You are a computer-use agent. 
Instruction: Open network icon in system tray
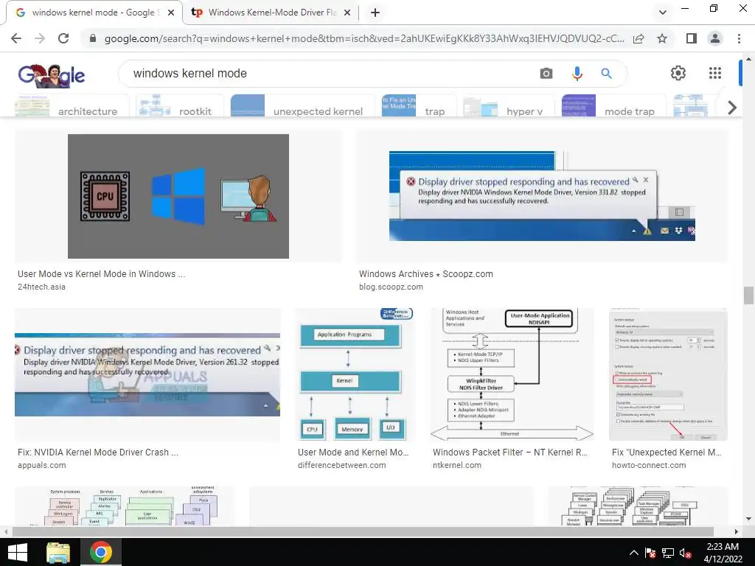point(668,553)
